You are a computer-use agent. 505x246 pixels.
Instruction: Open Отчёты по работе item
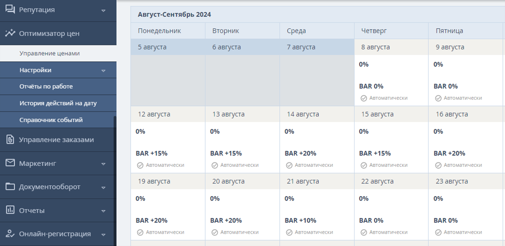[58, 87]
